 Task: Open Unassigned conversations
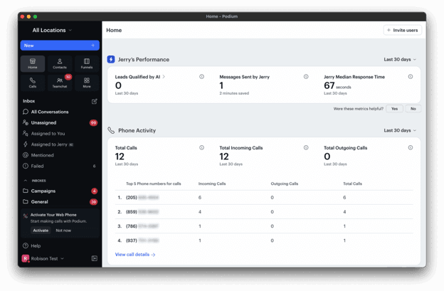pos(60,122)
